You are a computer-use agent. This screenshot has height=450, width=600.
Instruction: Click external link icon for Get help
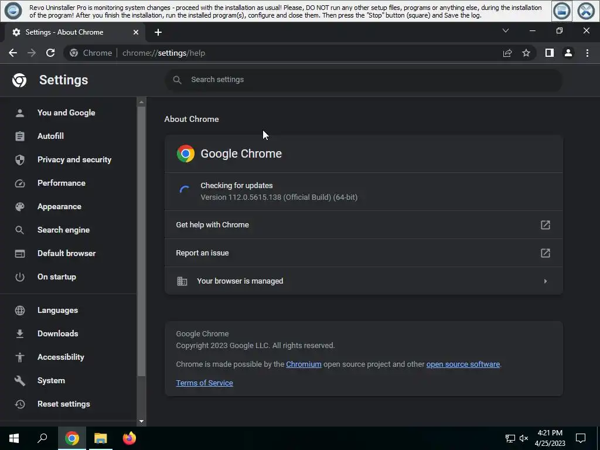coord(546,224)
